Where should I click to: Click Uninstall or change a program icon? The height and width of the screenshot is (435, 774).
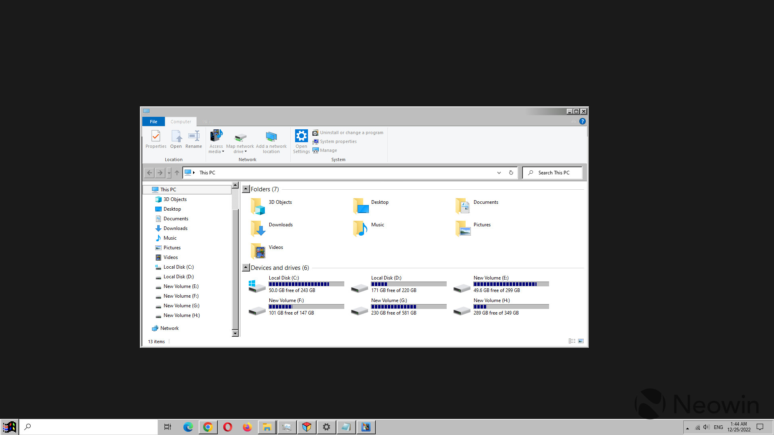pyautogui.click(x=315, y=132)
